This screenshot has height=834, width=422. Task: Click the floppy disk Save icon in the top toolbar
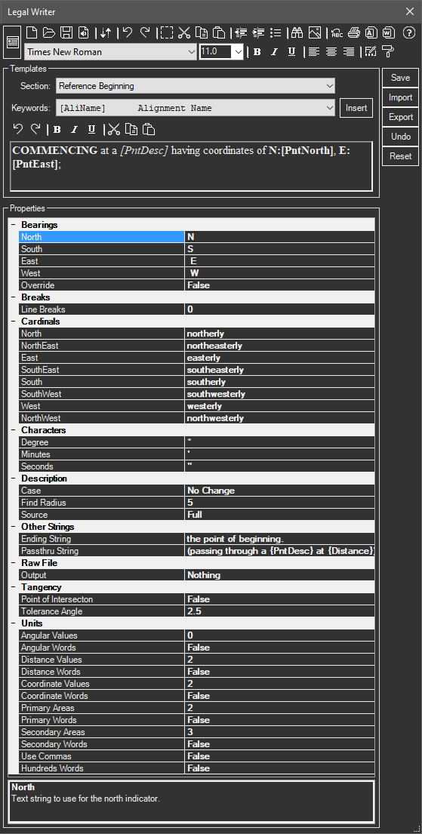[66, 33]
